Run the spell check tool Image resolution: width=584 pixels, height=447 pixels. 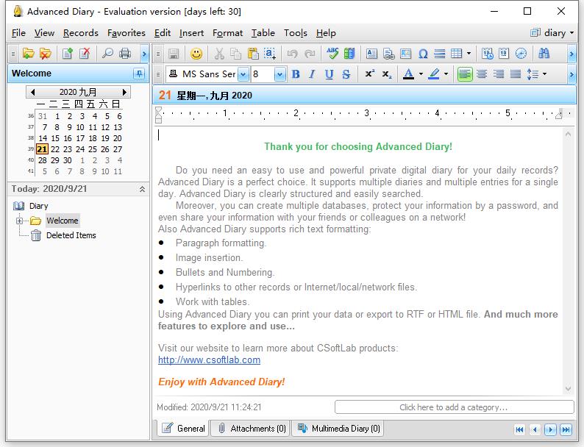(x=332, y=54)
